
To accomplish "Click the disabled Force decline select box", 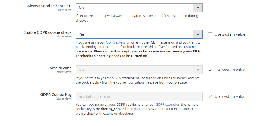I will pyautogui.click(x=134, y=70).
